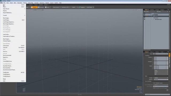This screenshot has height=96, width=171.
Task: Select Polygons selection mode button
Action: (x=34, y=7)
